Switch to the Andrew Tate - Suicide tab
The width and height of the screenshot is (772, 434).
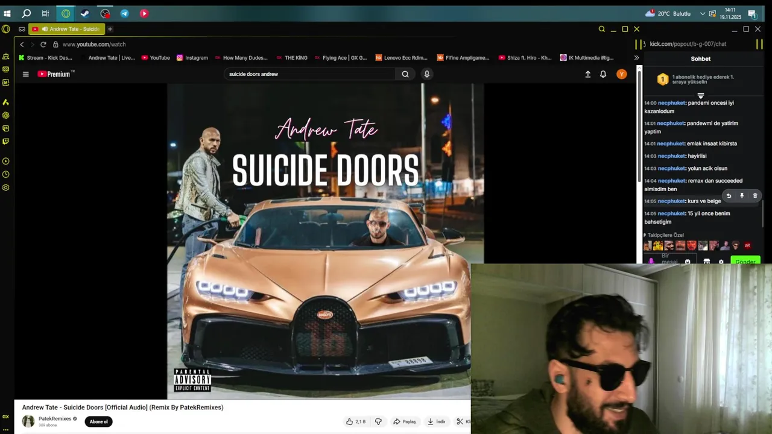tap(67, 29)
